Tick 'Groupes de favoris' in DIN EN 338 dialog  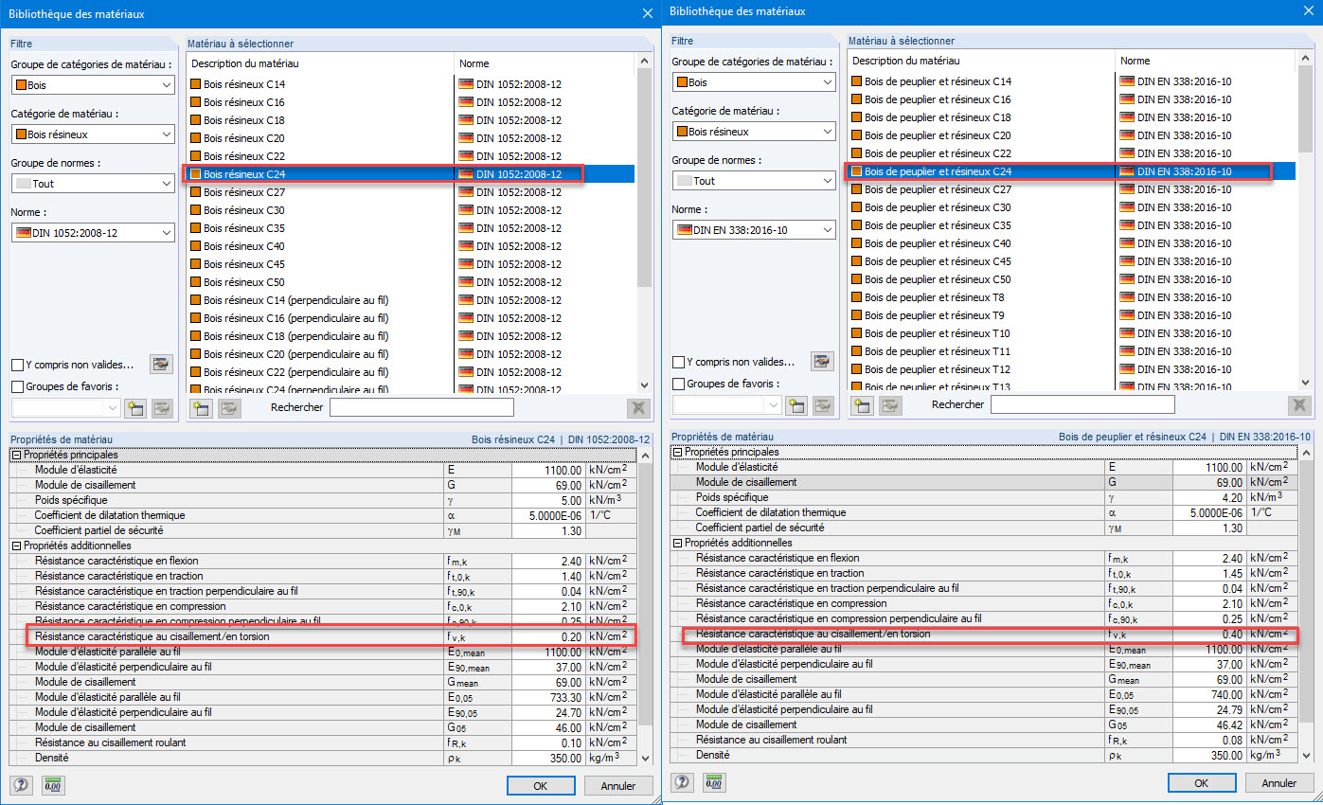(678, 384)
